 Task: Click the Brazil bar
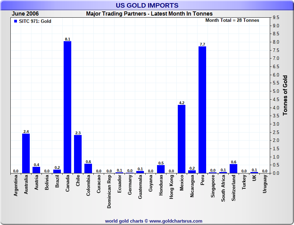57,171
